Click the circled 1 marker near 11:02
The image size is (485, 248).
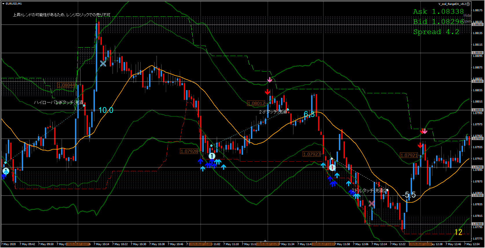tap(212, 156)
